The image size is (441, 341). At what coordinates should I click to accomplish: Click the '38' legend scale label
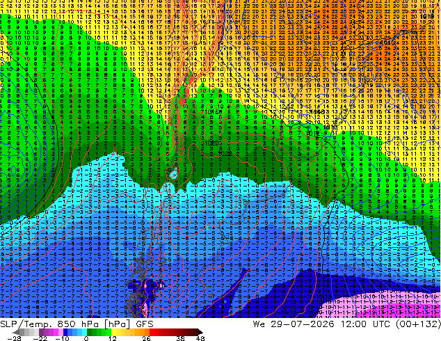[x=180, y=338]
